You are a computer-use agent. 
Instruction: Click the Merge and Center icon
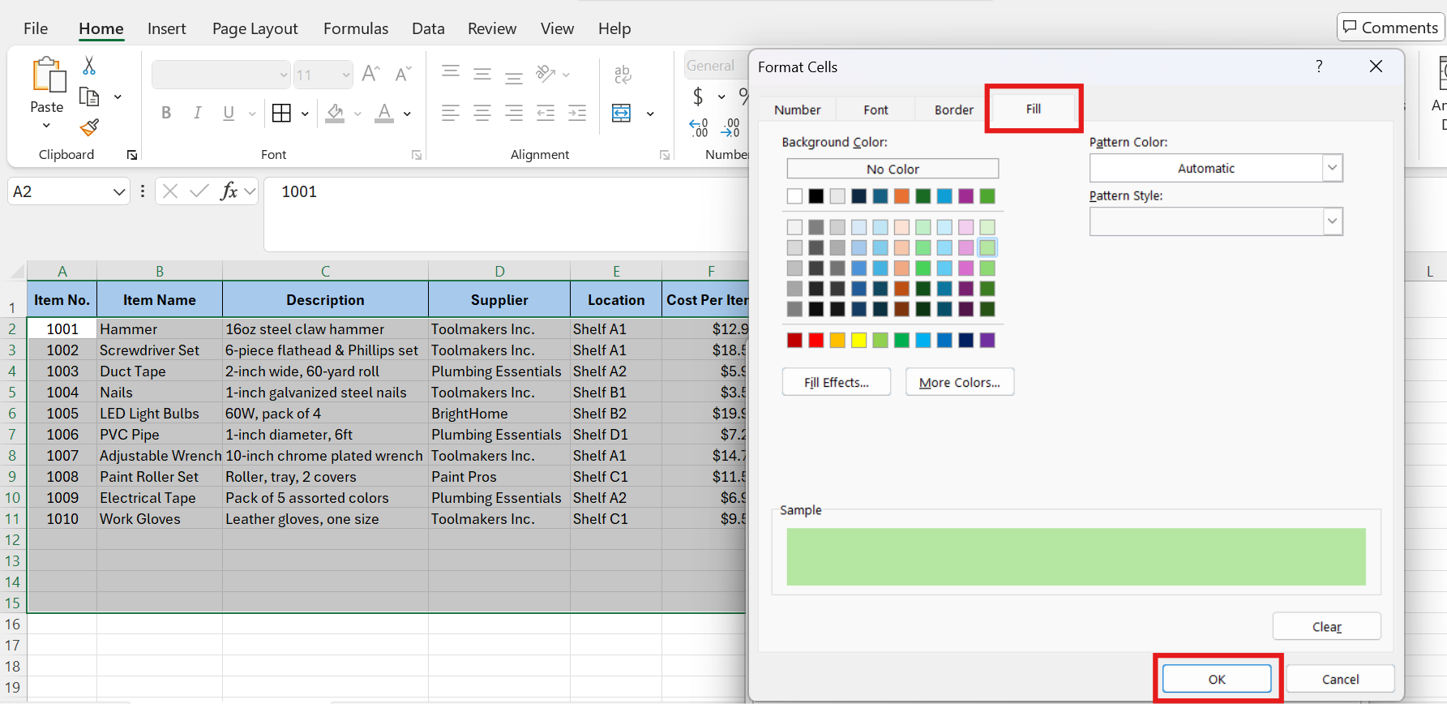(622, 114)
